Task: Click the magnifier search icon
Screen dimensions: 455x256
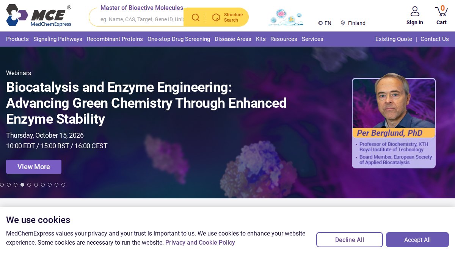Action: pos(196,17)
